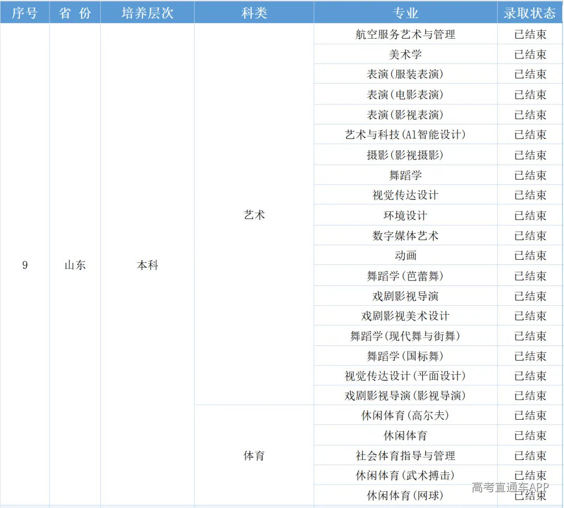Click 已结束 status for 舞蹈学(芭蕾舞)
This screenshot has height=508, width=564.
coord(530,276)
